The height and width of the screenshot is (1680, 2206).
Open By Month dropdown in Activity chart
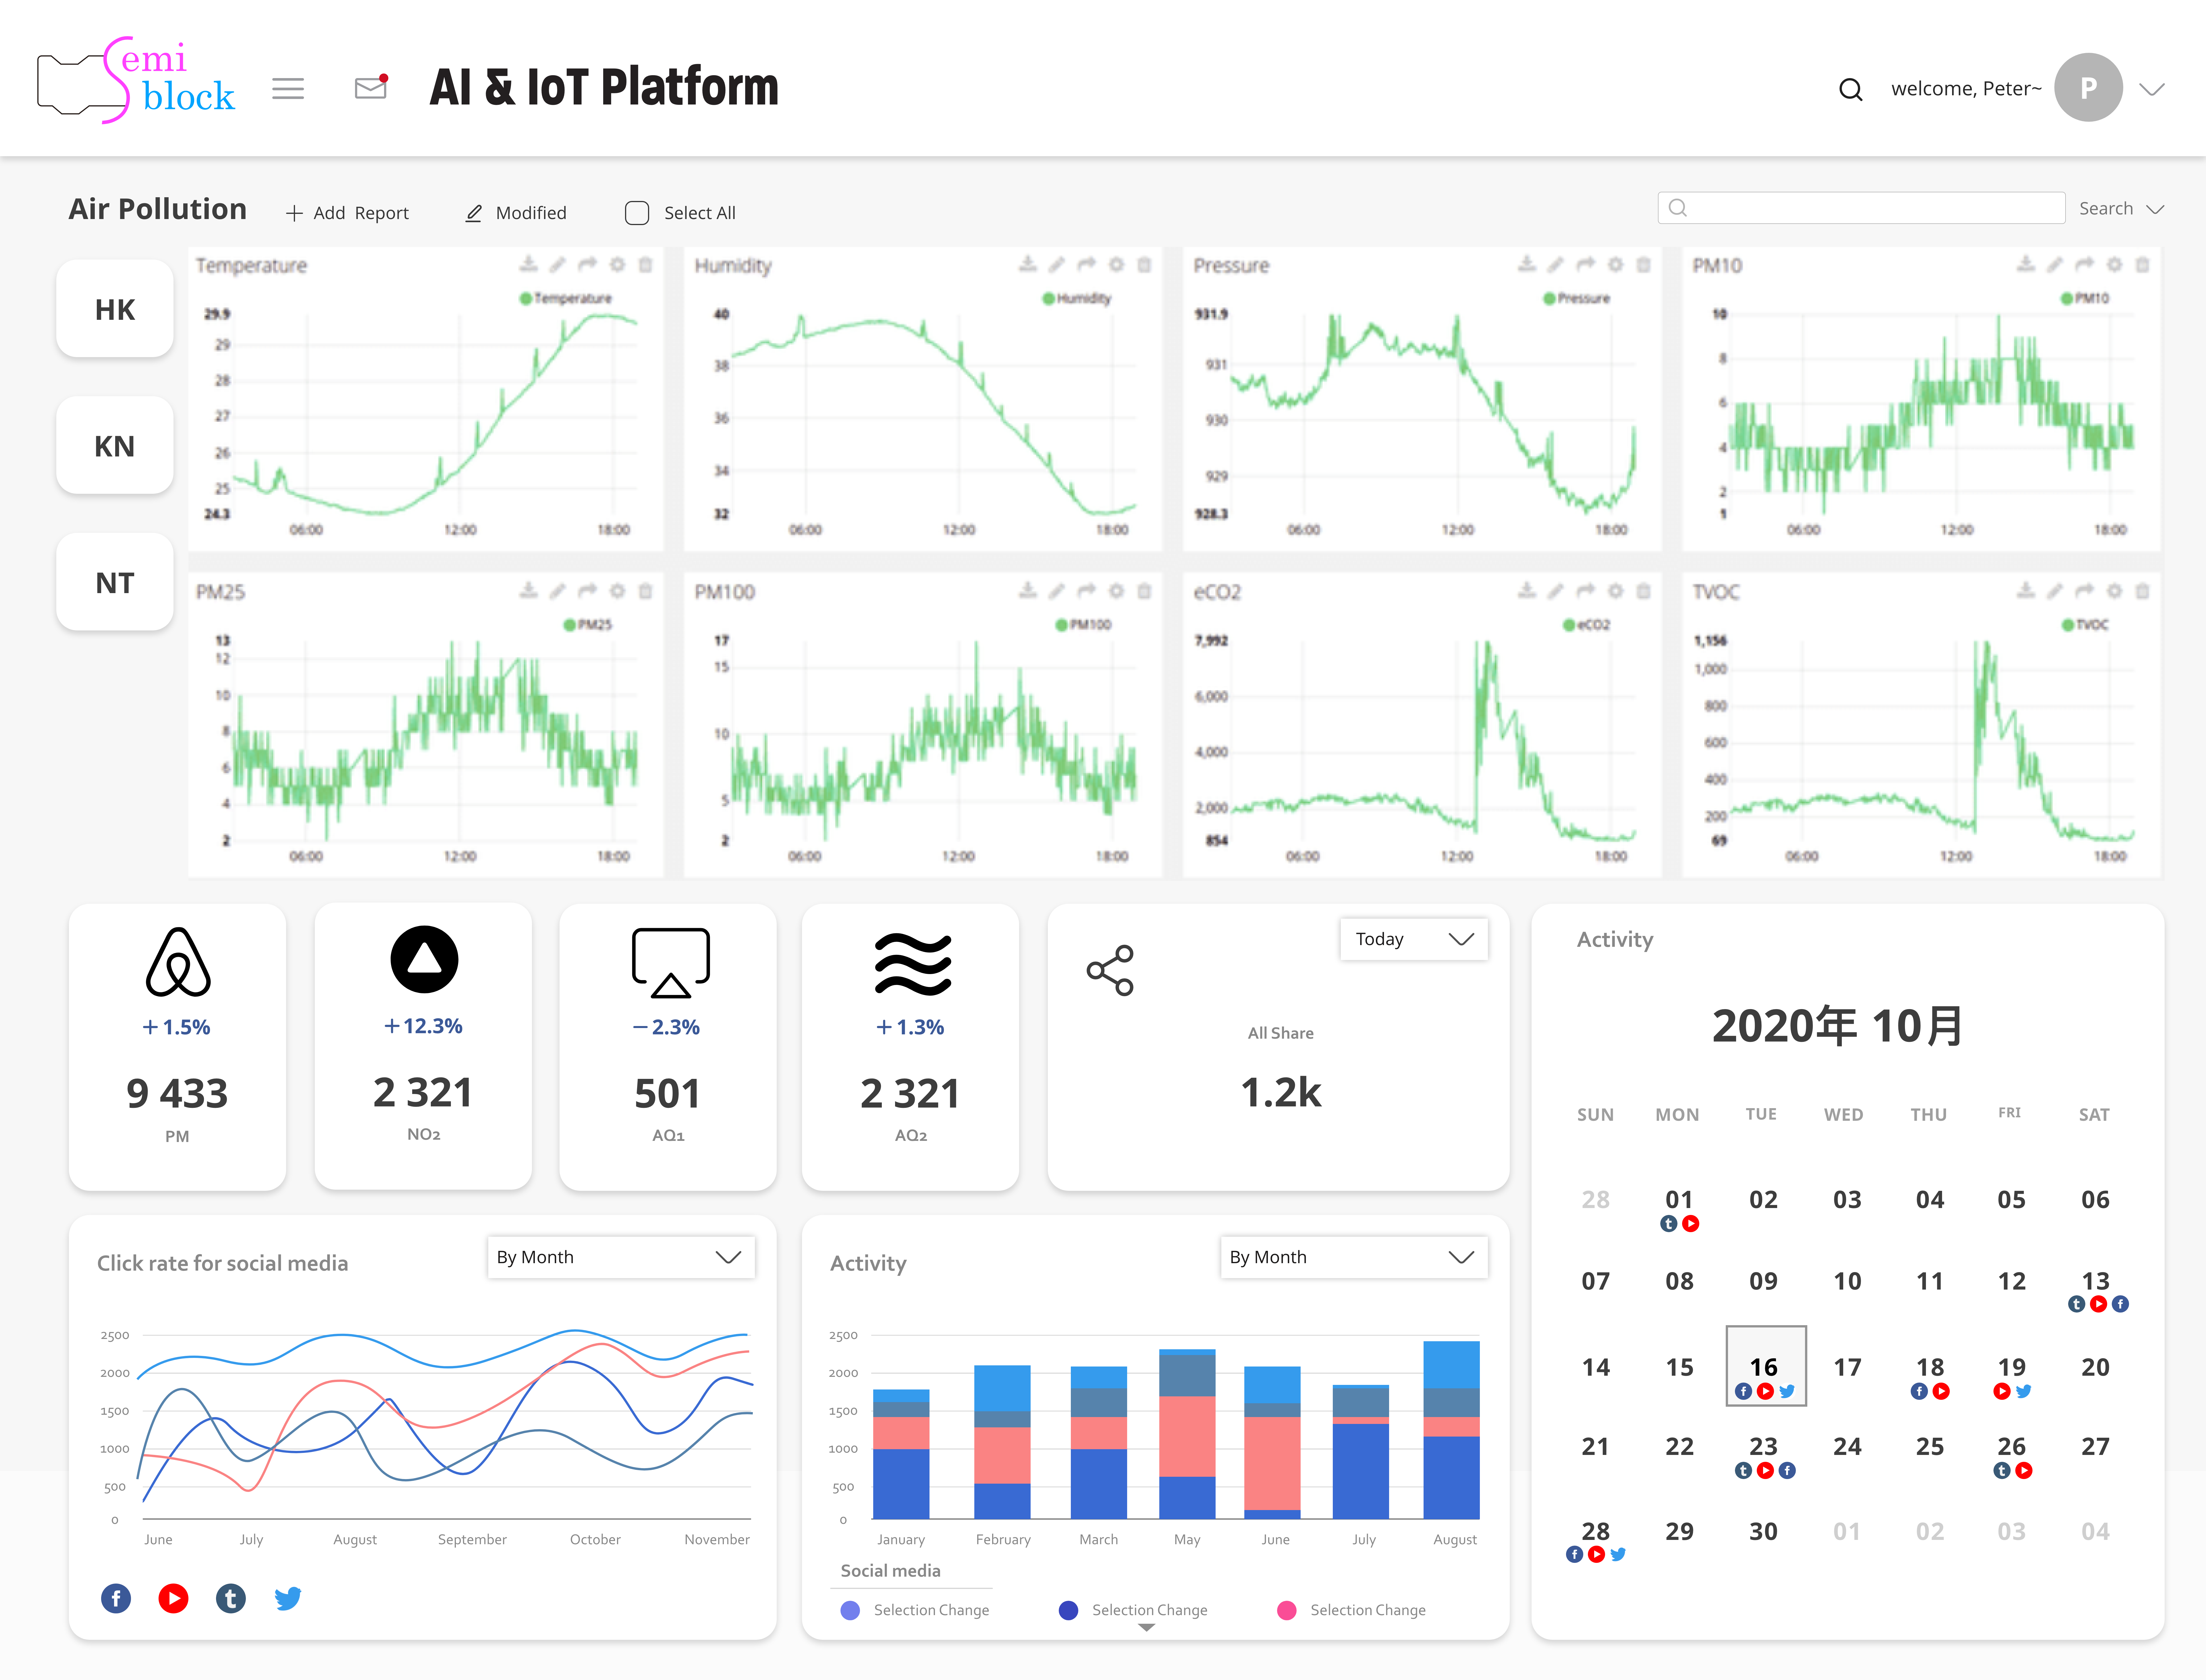1353,1257
